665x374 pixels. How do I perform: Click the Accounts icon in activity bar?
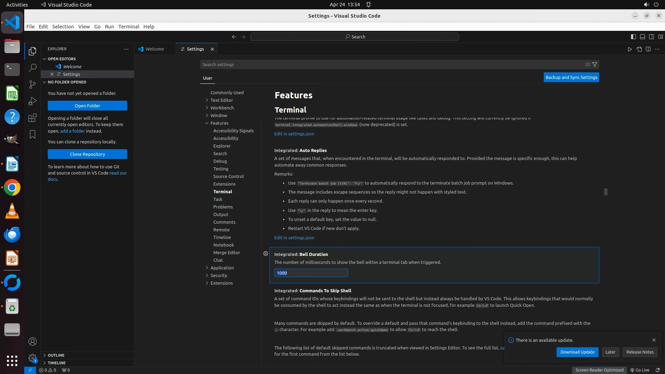33,341
